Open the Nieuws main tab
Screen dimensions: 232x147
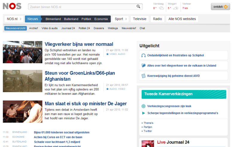click(33, 19)
